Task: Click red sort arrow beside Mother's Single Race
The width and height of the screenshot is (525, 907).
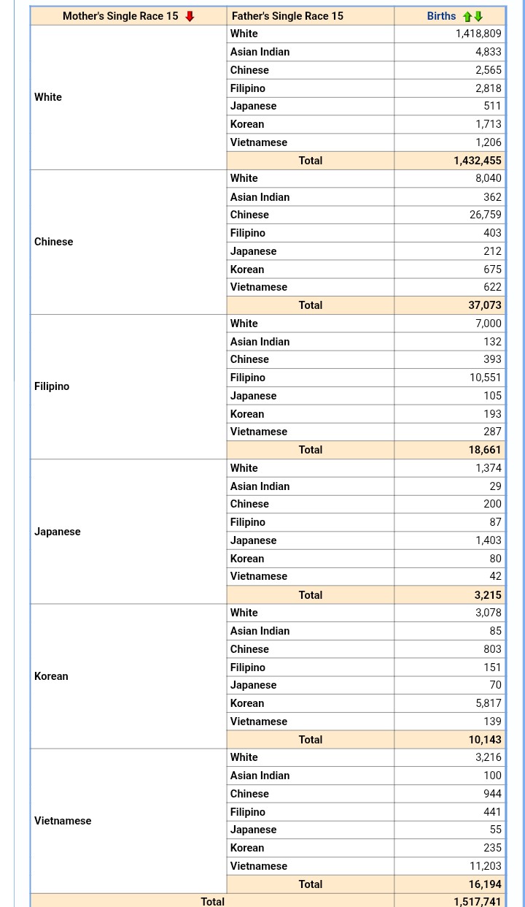Action: click(190, 16)
